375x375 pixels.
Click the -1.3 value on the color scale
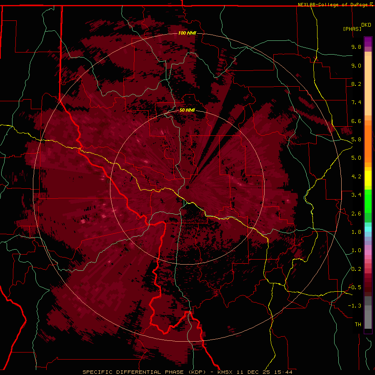coord(355,306)
